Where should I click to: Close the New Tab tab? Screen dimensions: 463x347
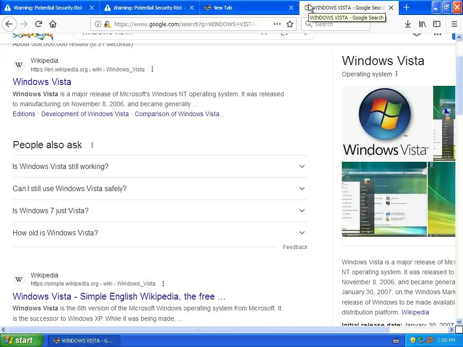pyautogui.click(x=291, y=8)
